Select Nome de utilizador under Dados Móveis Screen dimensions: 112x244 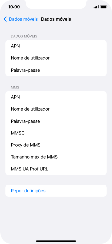pyautogui.click(x=56, y=58)
